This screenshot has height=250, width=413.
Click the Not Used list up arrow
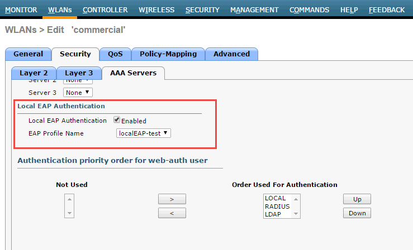click(x=69, y=199)
